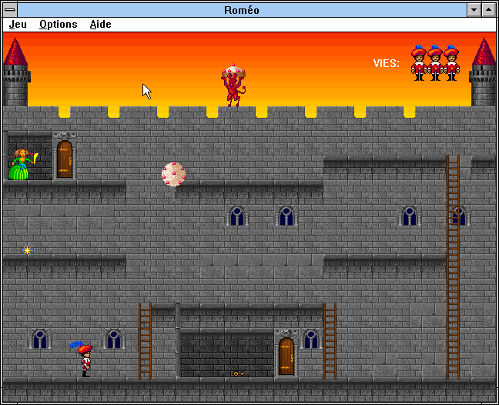Image resolution: width=499 pixels, height=405 pixels.
Task: Open the Options menu
Action: [x=59, y=24]
